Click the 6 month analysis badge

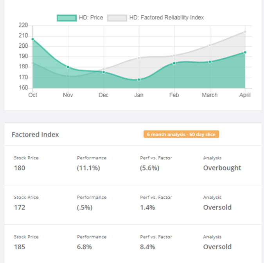tap(181, 134)
